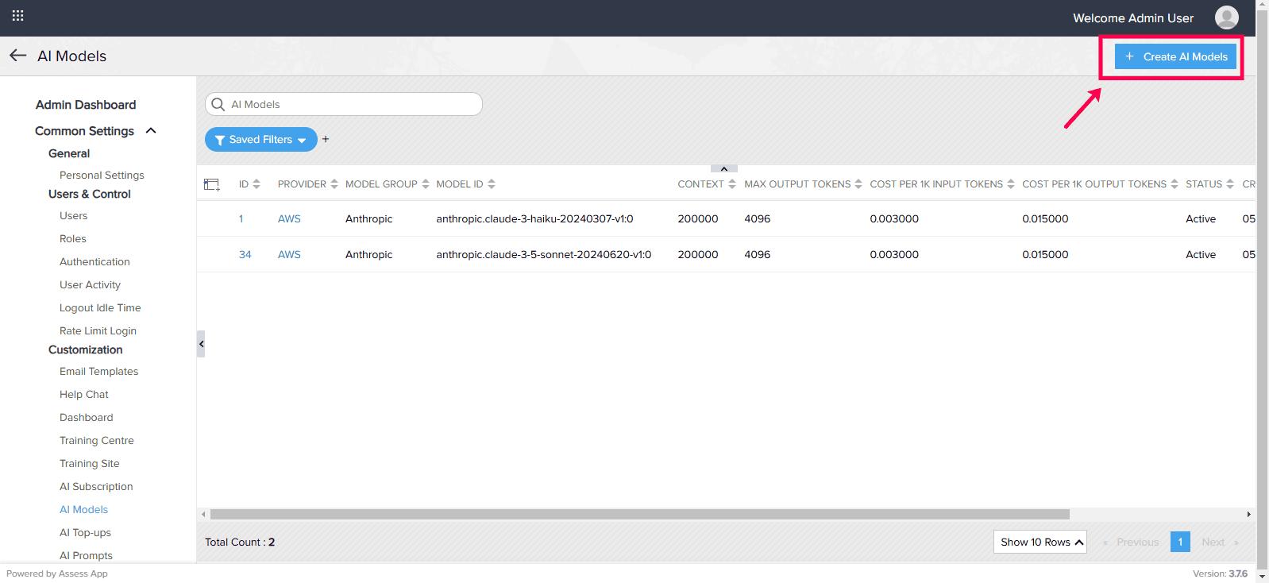
Task: Open Admin Dashboard in sidebar
Action: point(86,105)
